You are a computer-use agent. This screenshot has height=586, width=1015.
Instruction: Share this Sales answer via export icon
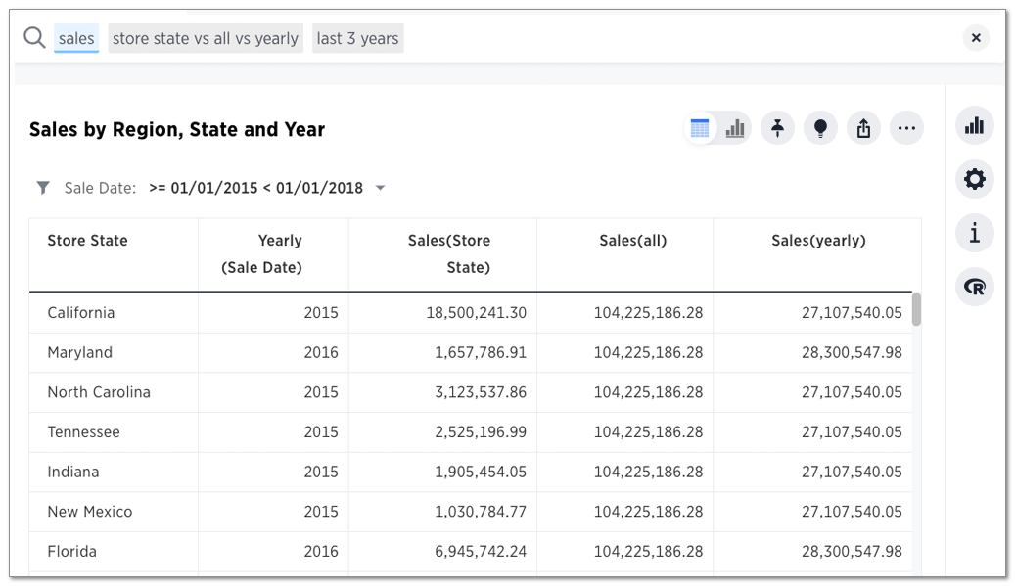(x=863, y=127)
